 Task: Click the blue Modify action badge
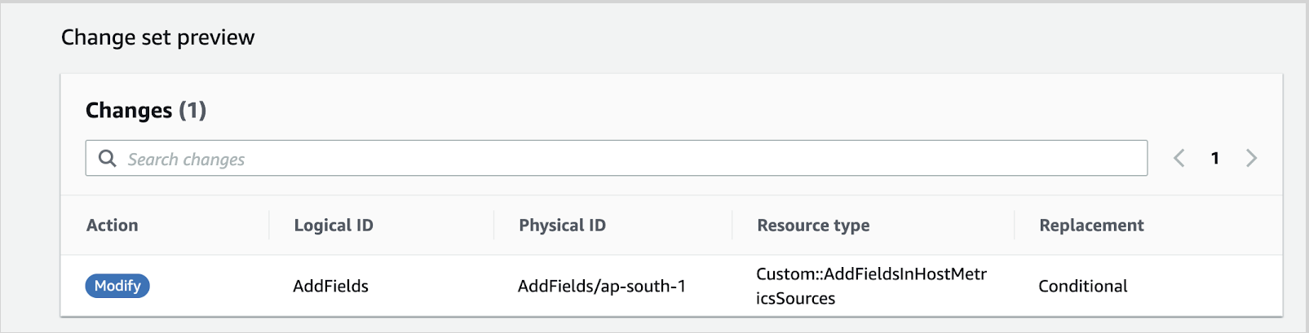117,286
